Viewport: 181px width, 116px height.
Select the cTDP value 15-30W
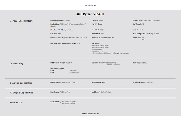click(x=156, y=34)
